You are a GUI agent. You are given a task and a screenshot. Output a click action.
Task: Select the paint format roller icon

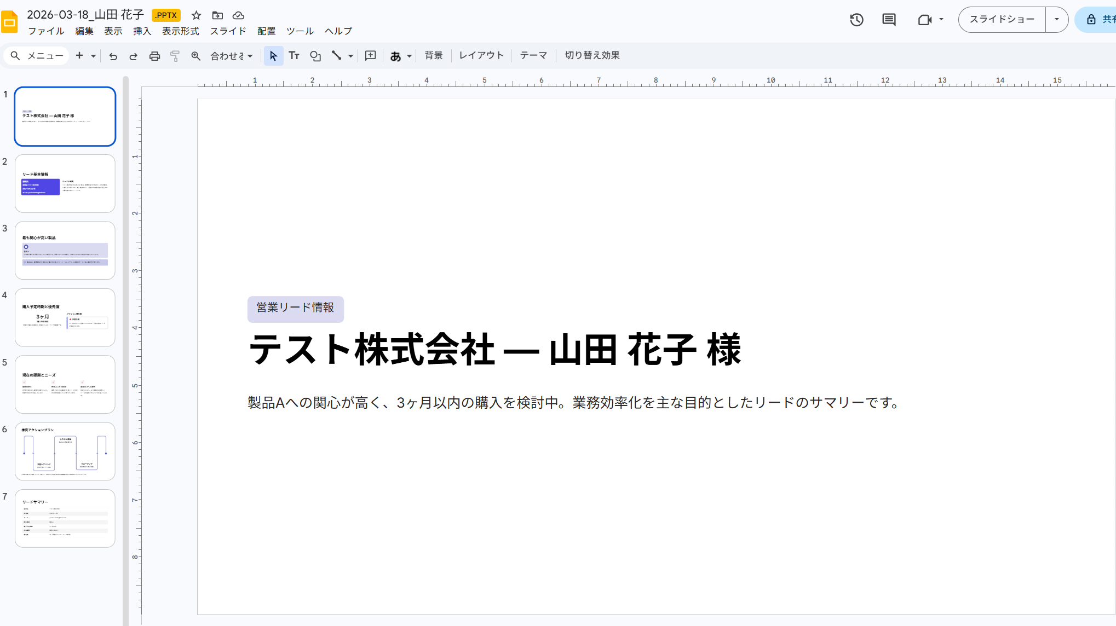coord(175,56)
